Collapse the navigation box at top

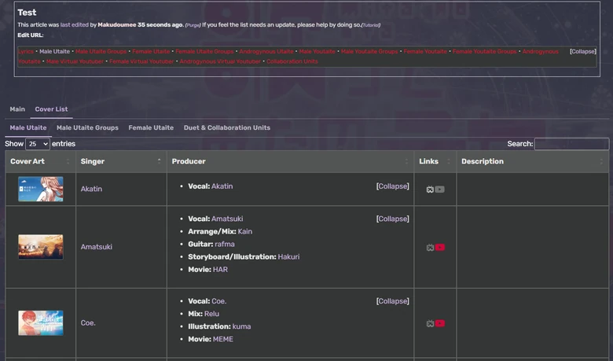[582, 51]
